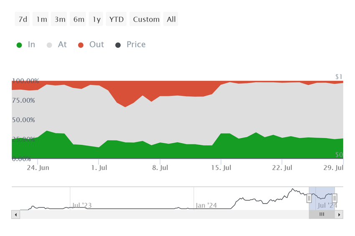Image resolution: width=355 pixels, height=236 pixels.
Task: Click the green In legend dot
Action: click(19, 45)
